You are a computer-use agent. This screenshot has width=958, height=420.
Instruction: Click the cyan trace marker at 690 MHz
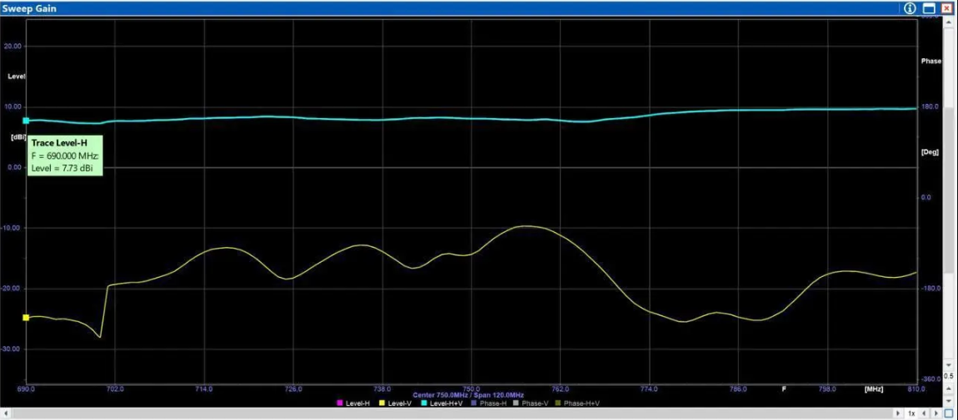(26, 121)
